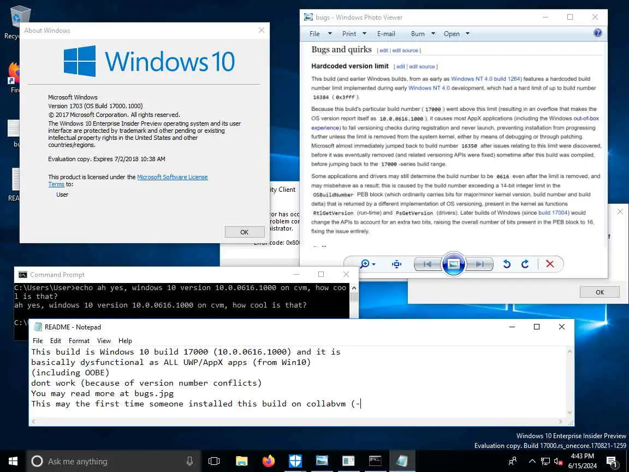Open Notepad Help menu
This screenshot has height=472, width=629.
point(125,341)
